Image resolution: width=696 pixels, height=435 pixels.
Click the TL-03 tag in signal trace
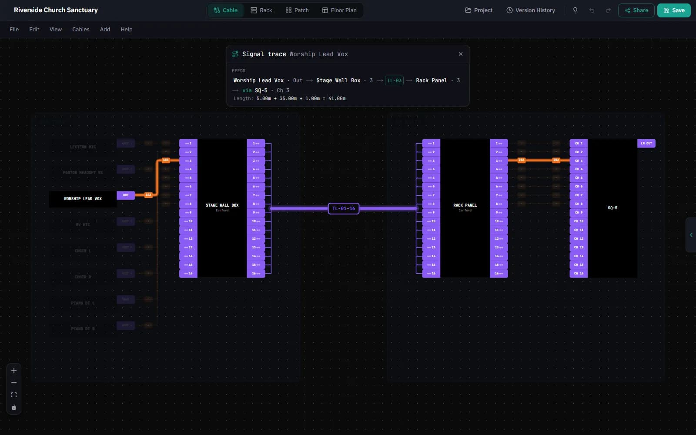[x=394, y=80]
